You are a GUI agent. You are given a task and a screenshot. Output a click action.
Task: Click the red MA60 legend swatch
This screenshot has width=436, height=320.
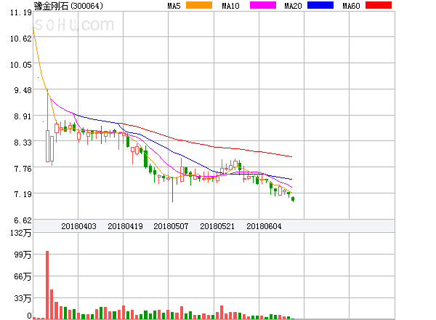pyautogui.click(x=379, y=5)
